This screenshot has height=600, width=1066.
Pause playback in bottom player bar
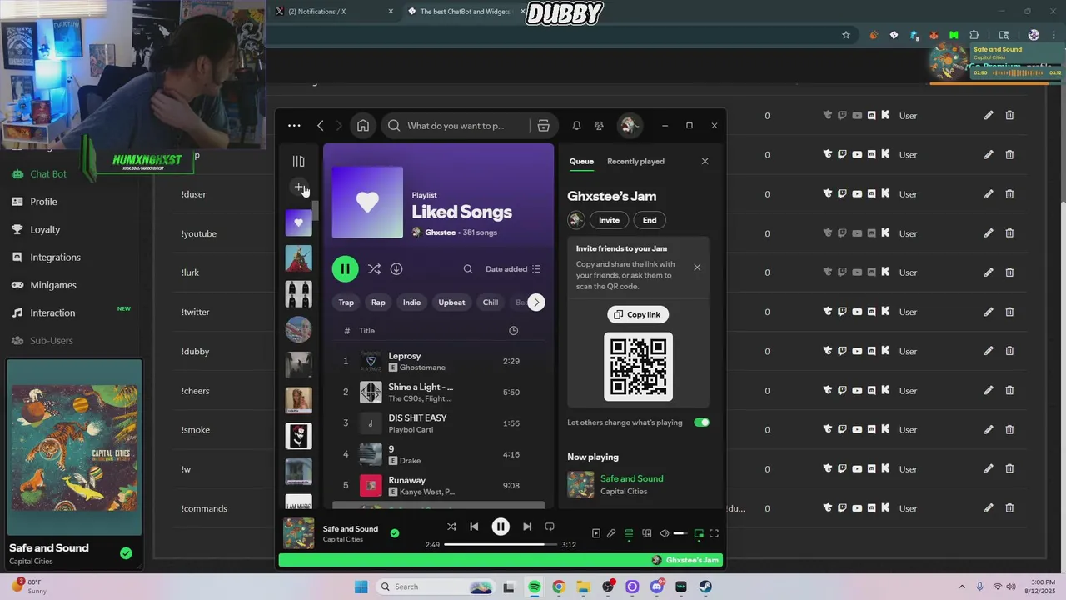point(501,527)
